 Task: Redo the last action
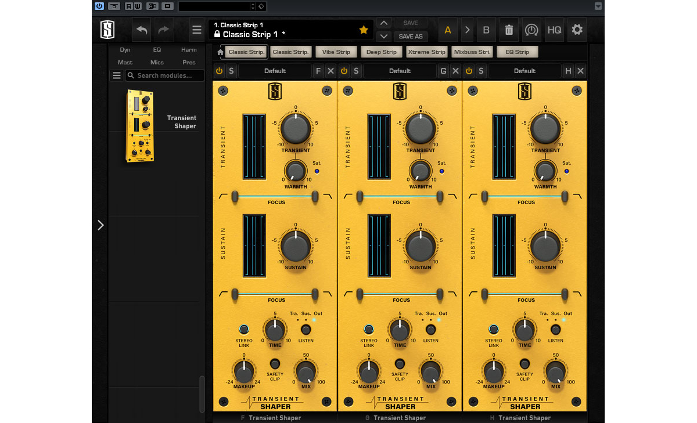click(x=164, y=30)
